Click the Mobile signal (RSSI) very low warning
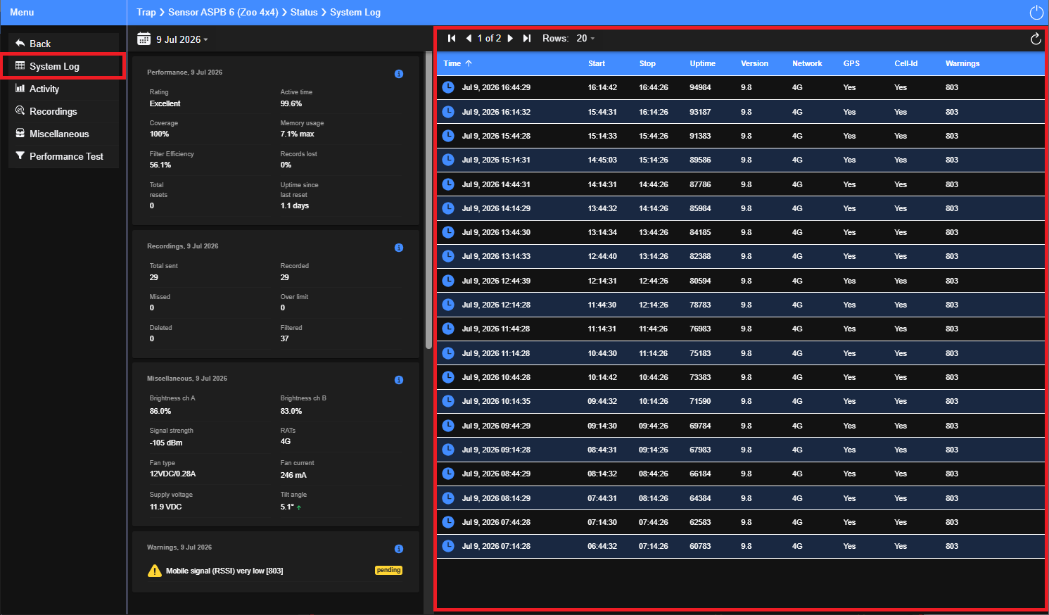The width and height of the screenshot is (1049, 615). 224,571
